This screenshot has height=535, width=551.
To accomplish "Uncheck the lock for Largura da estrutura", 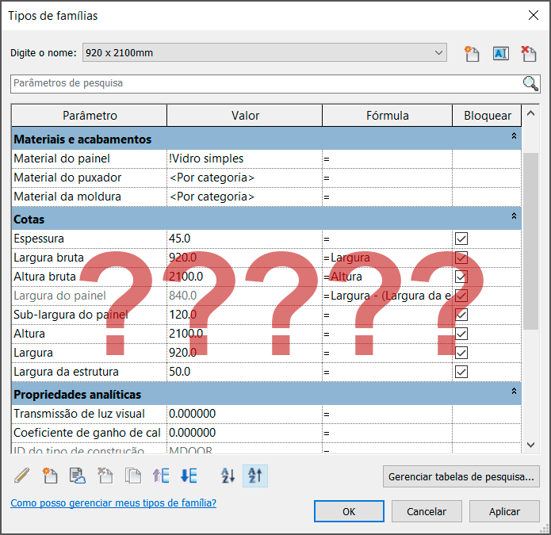I will point(461,372).
